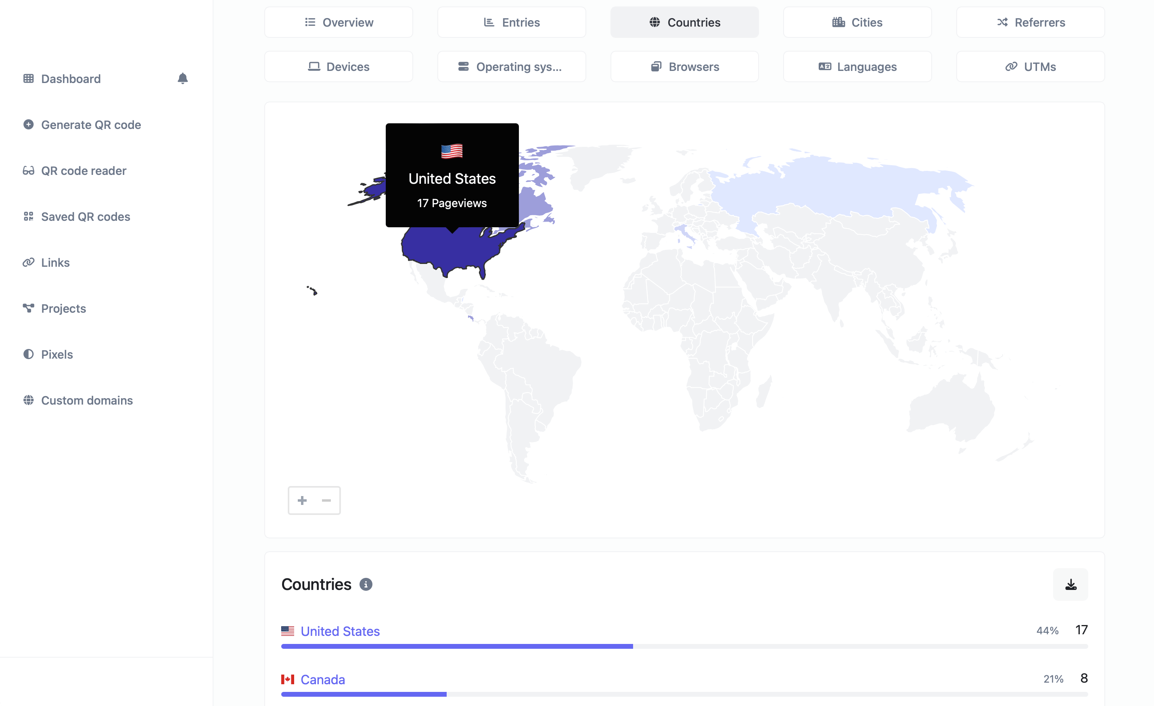This screenshot has height=706, width=1154.
Task: Click the Dashboard icon in sidebar
Action: click(29, 78)
